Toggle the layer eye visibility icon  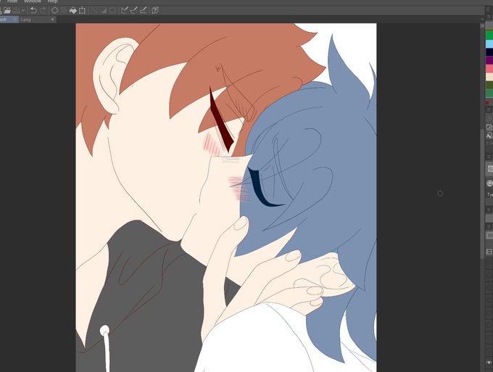(489, 363)
